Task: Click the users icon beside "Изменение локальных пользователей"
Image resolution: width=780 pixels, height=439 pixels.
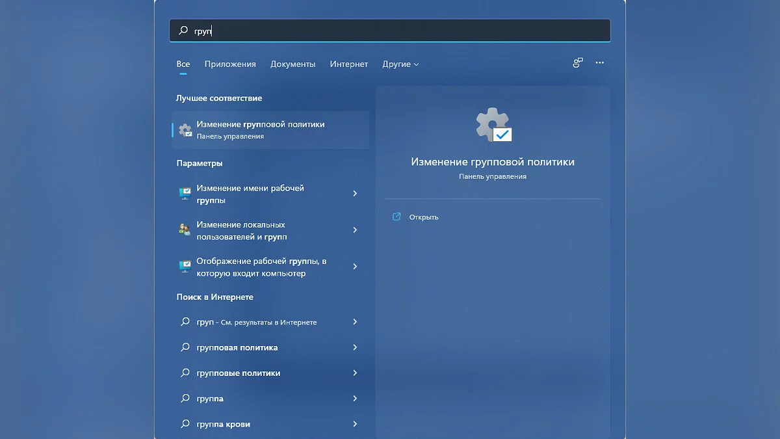Action: (x=185, y=229)
